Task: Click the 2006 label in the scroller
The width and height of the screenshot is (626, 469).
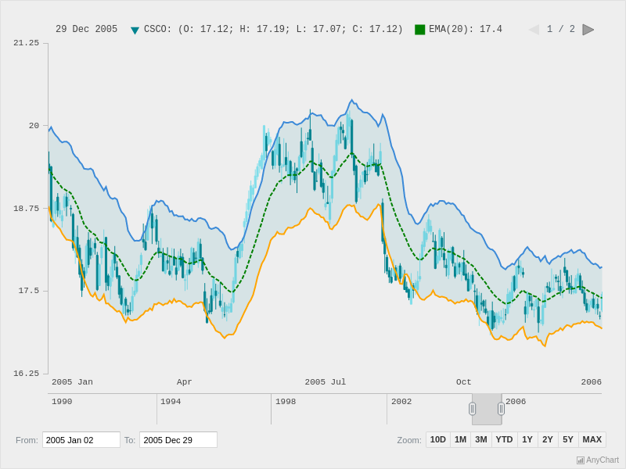Action: pyautogui.click(x=516, y=402)
